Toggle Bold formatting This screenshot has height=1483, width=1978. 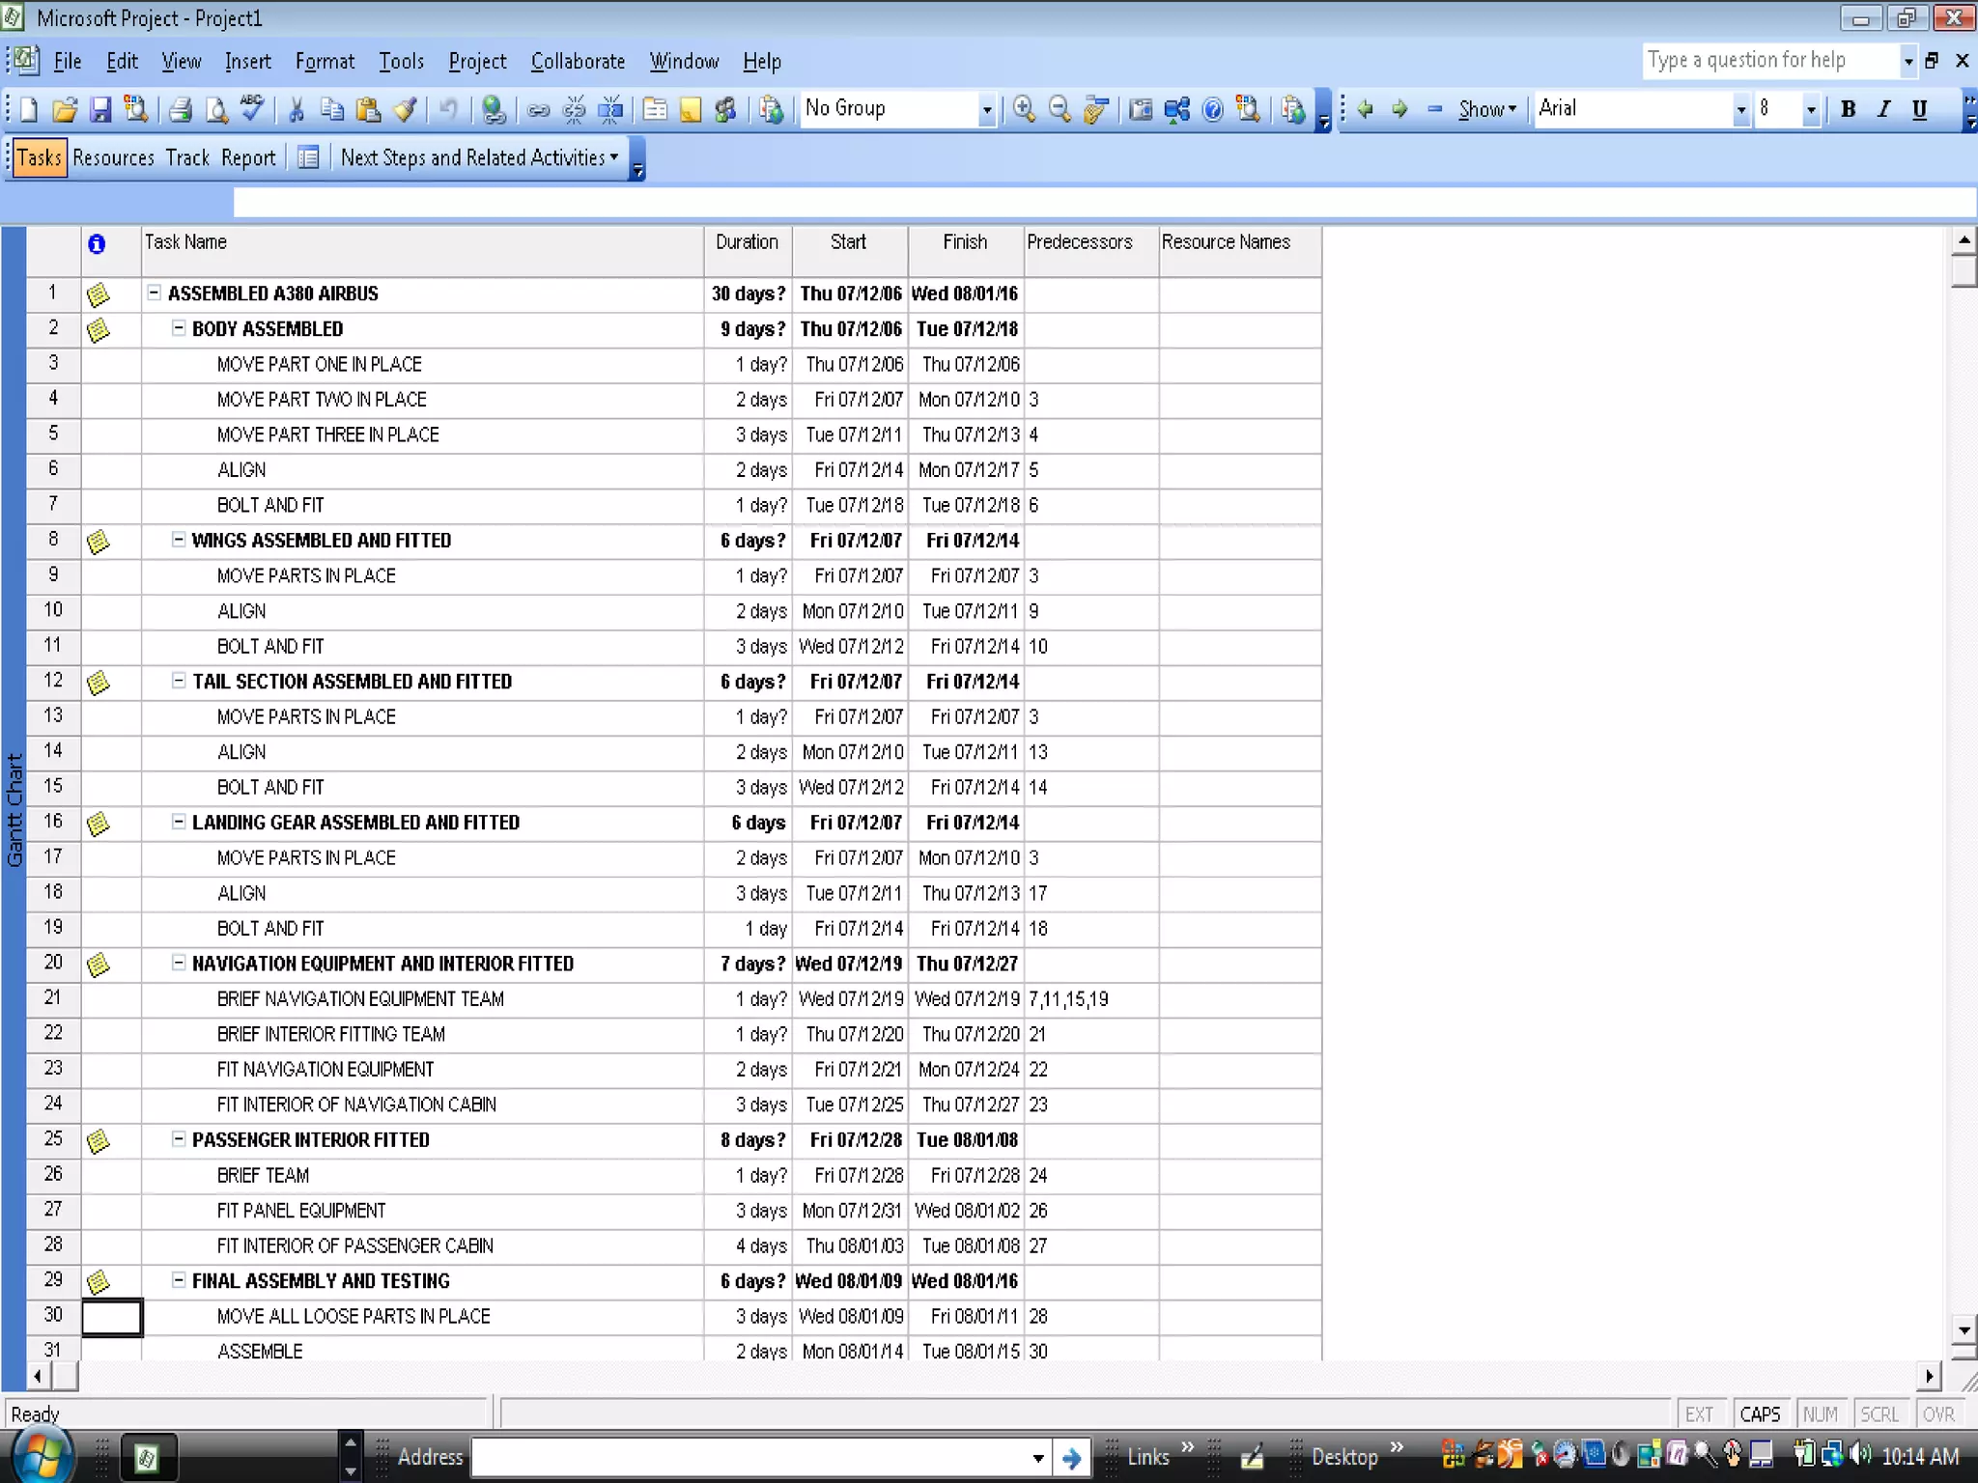point(1848,110)
